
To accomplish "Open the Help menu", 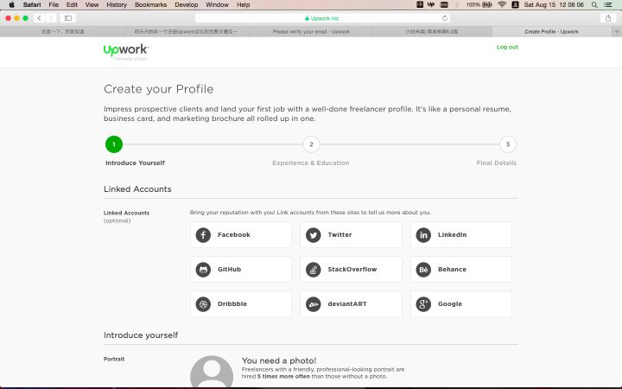I will (243, 5).
